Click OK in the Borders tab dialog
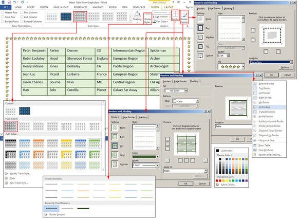 pos(185,184)
